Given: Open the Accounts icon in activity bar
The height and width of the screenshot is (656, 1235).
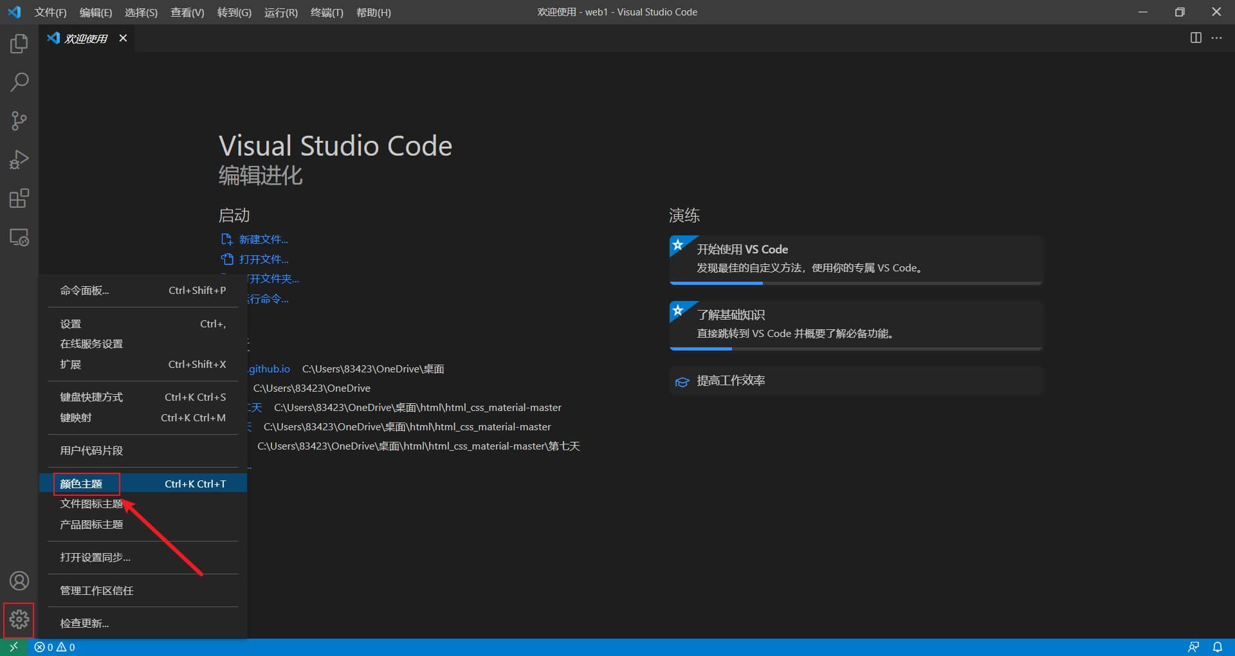Looking at the screenshot, I should pos(19,581).
